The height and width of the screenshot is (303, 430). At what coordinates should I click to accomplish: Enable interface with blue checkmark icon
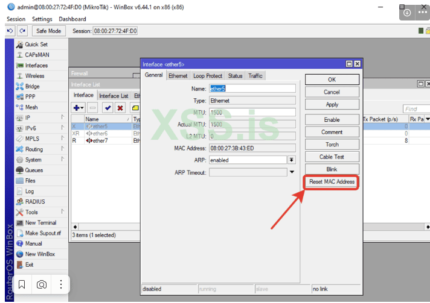(x=107, y=108)
